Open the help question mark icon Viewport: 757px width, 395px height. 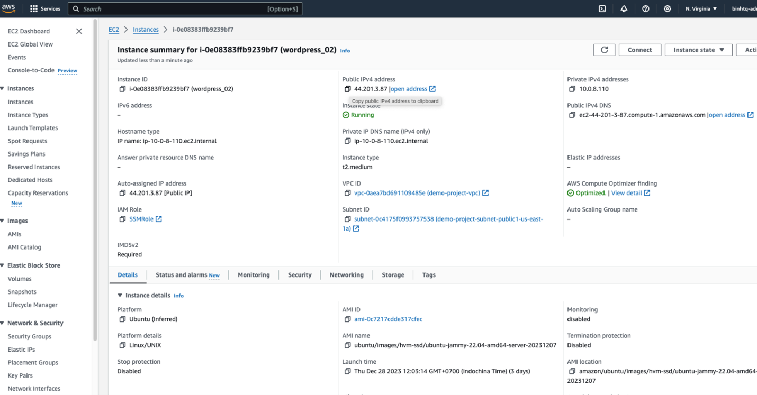pos(645,9)
